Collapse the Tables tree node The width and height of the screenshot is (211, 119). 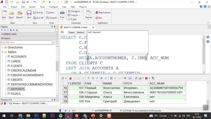(2, 52)
